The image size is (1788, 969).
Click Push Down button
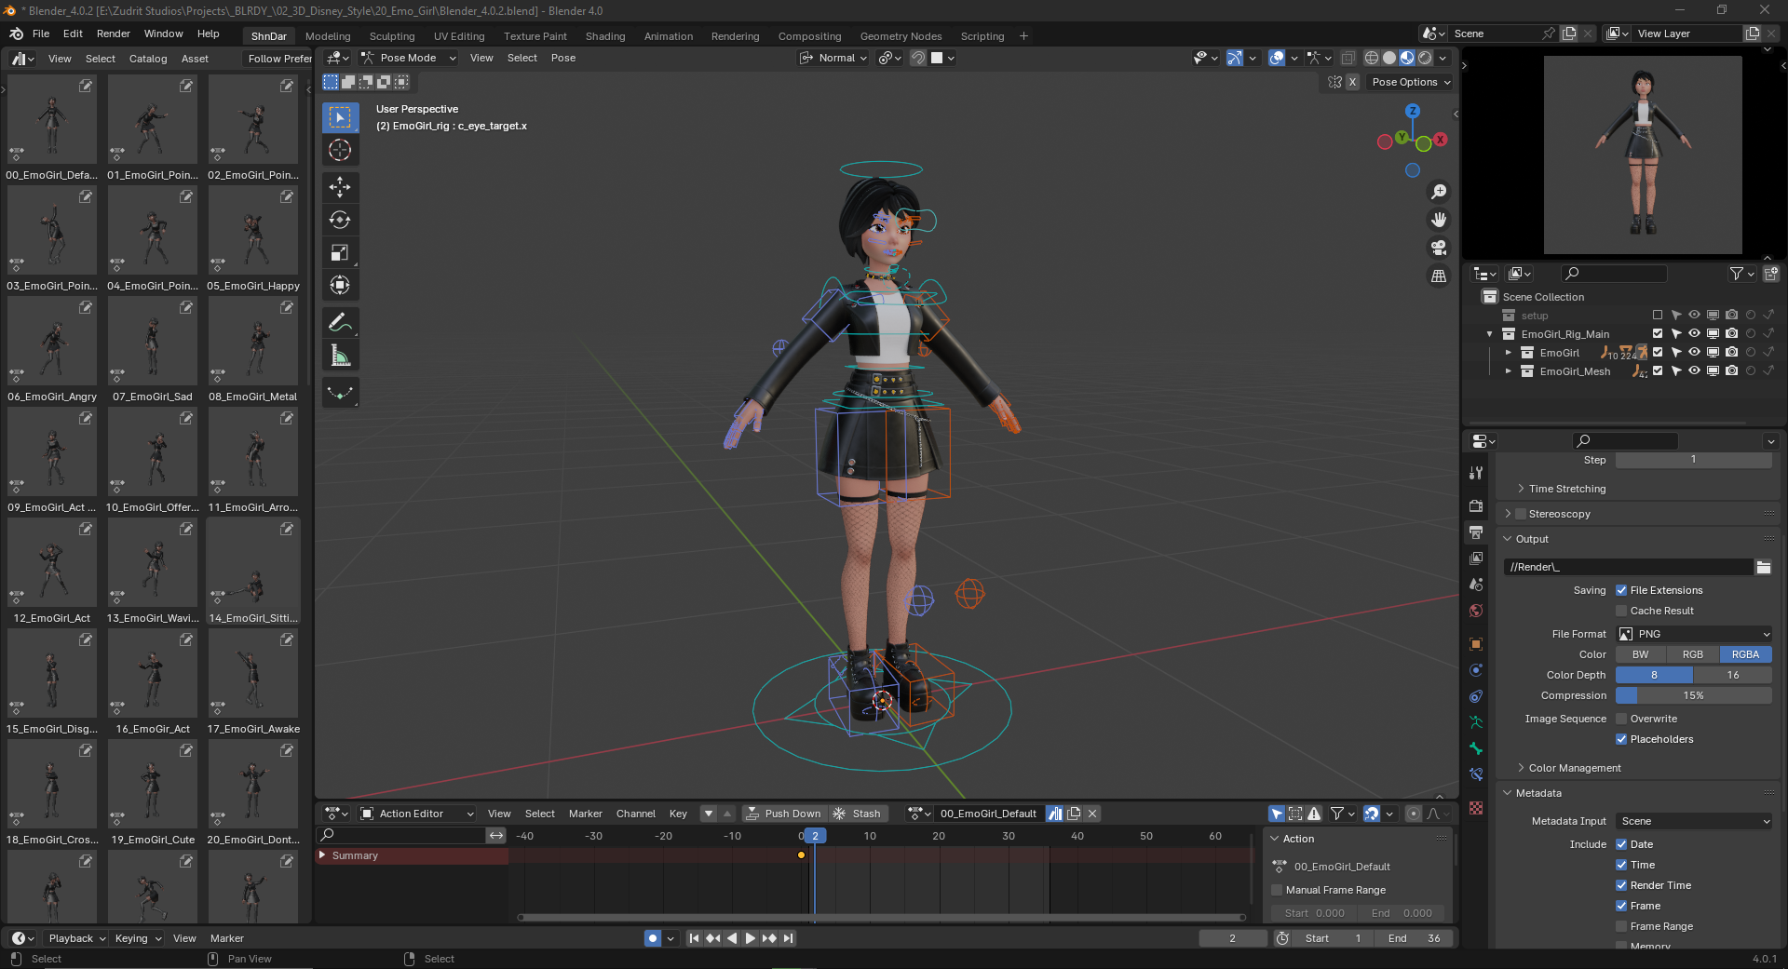(x=784, y=814)
